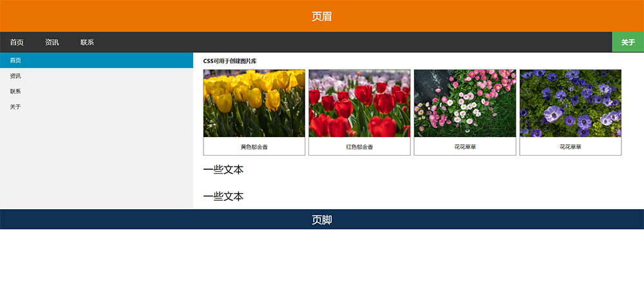Click the 页脚 footer title
This screenshot has width=644, height=296.
[321, 220]
